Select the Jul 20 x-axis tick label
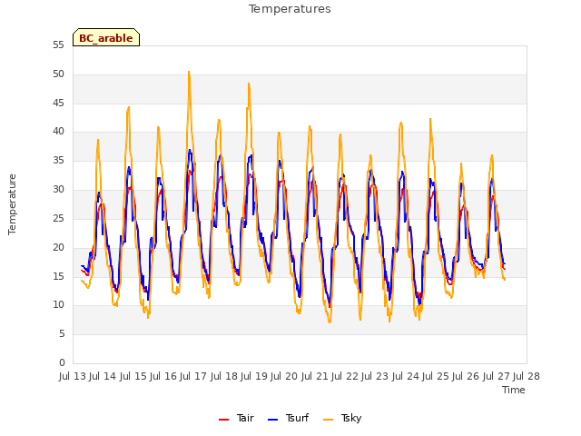 coord(284,376)
